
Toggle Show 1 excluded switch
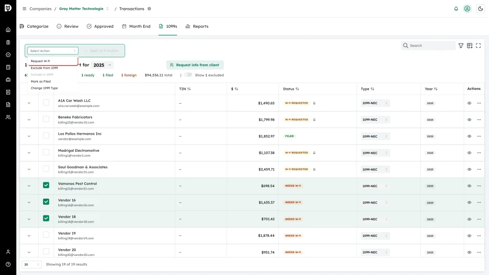[188, 75]
